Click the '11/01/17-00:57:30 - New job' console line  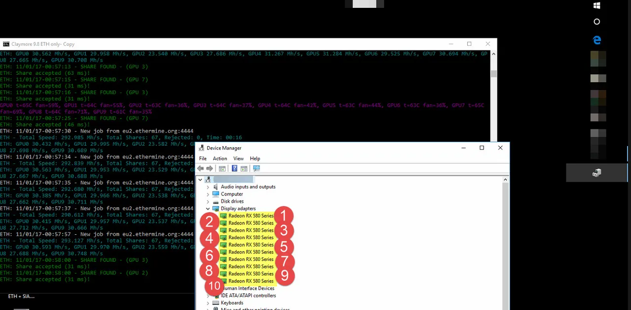pyautogui.click(x=97, y=131)
